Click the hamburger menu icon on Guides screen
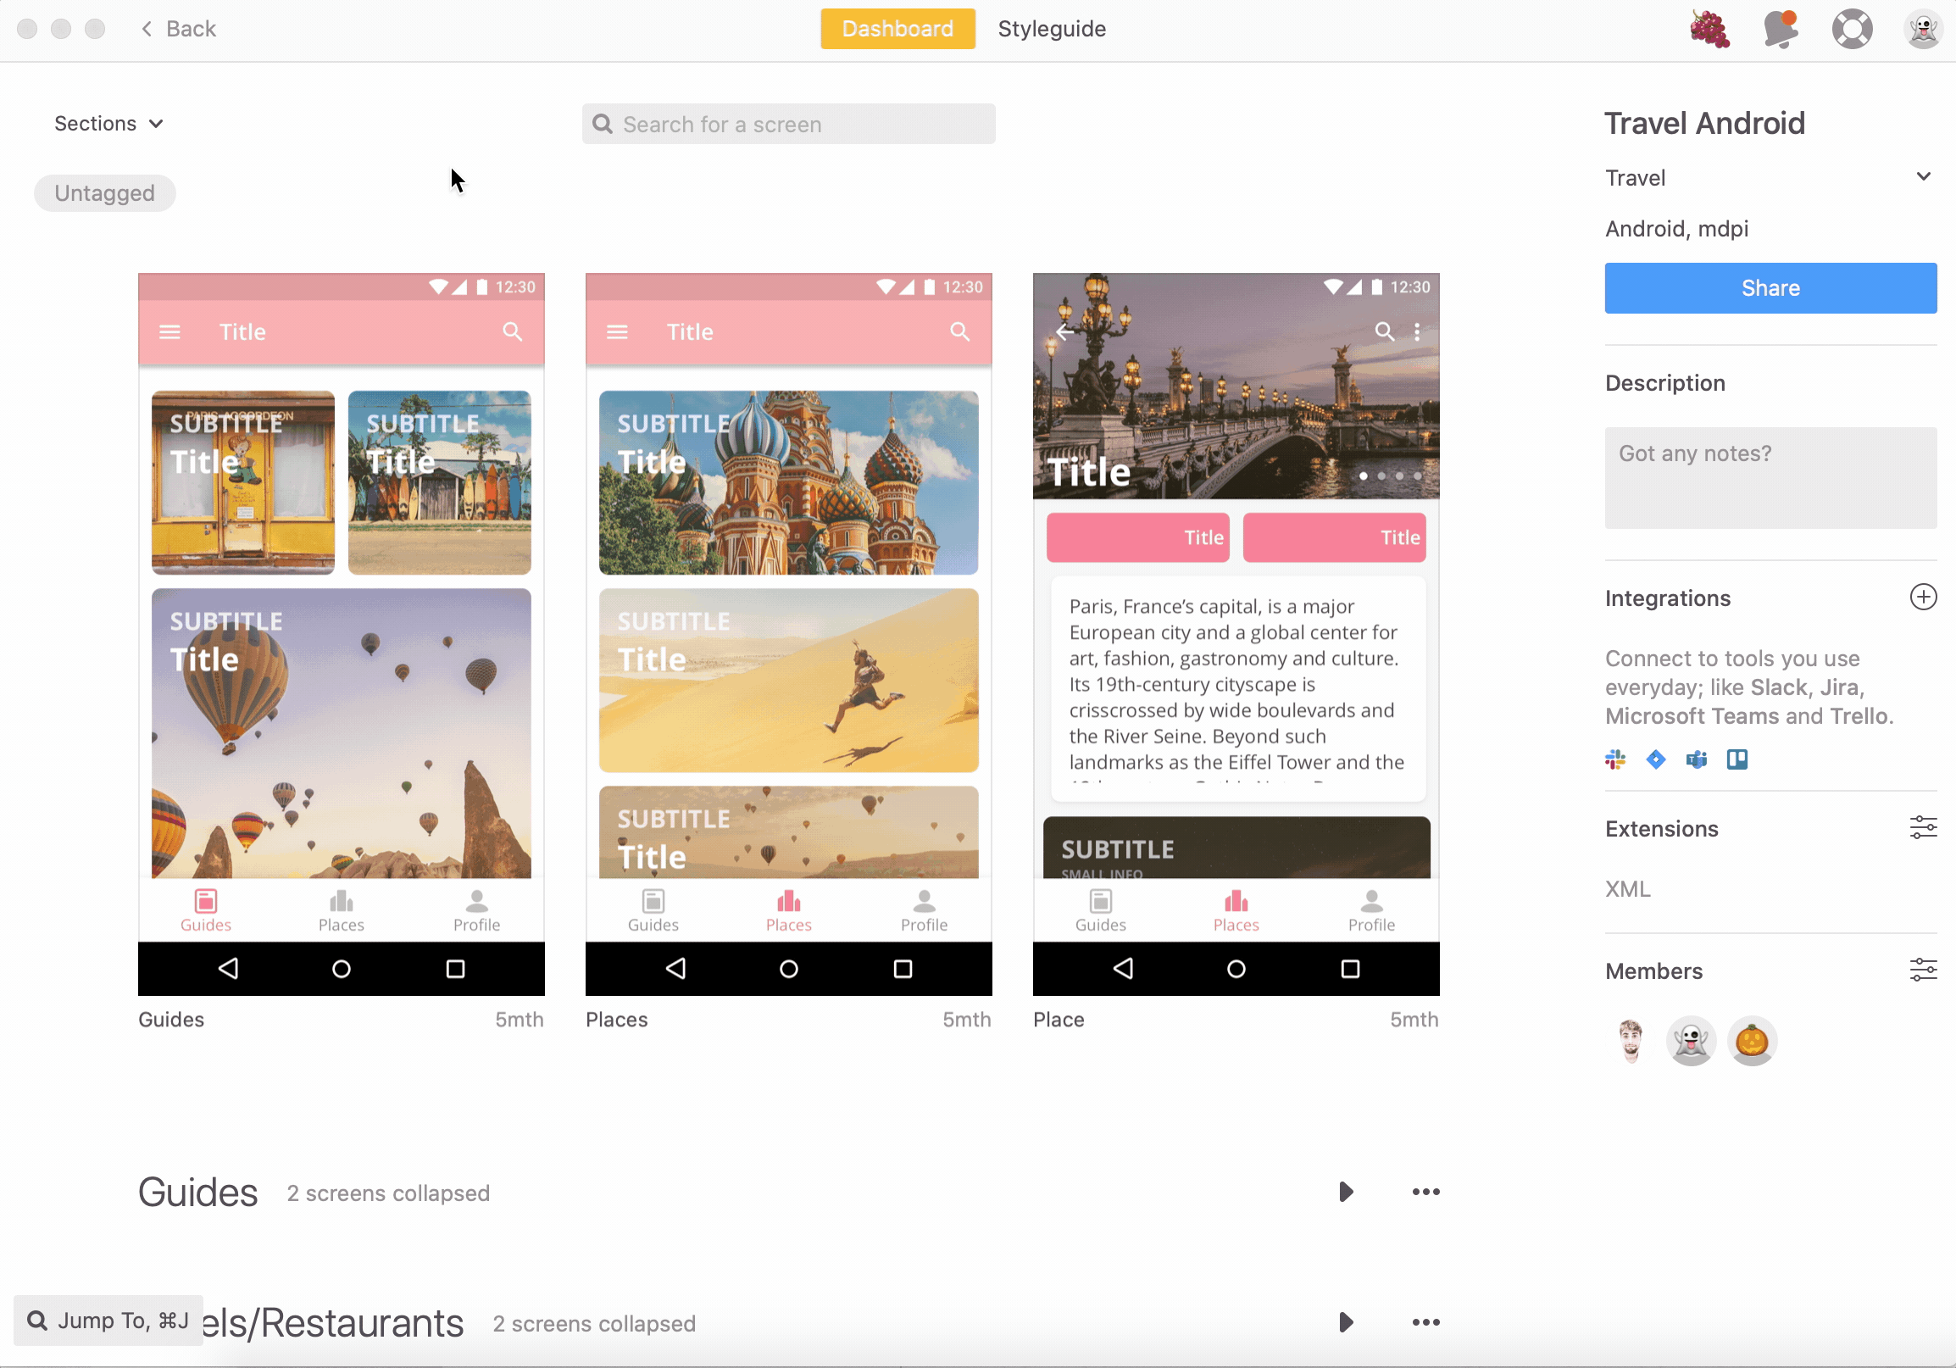 tap(171, 330)
